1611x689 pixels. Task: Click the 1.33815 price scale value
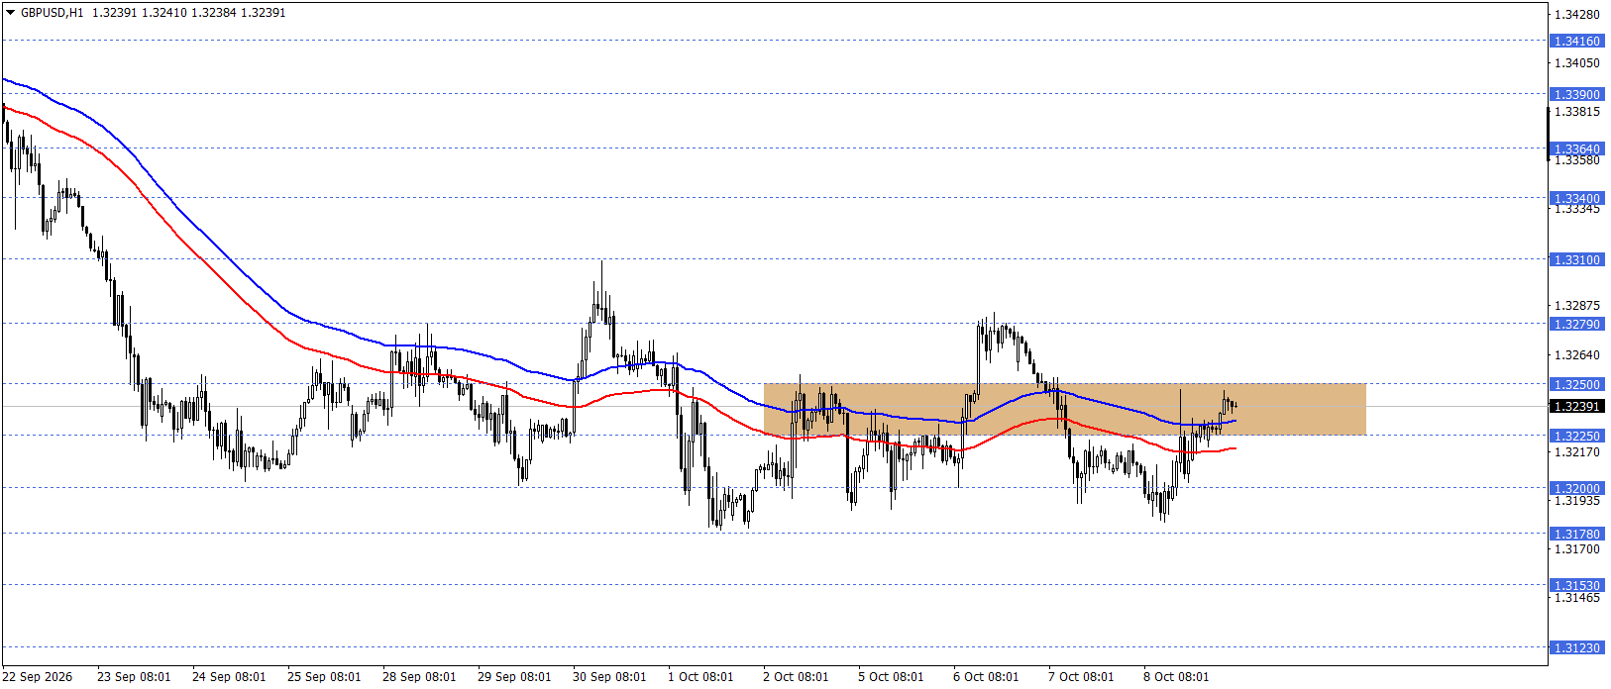click(1576, 112)
